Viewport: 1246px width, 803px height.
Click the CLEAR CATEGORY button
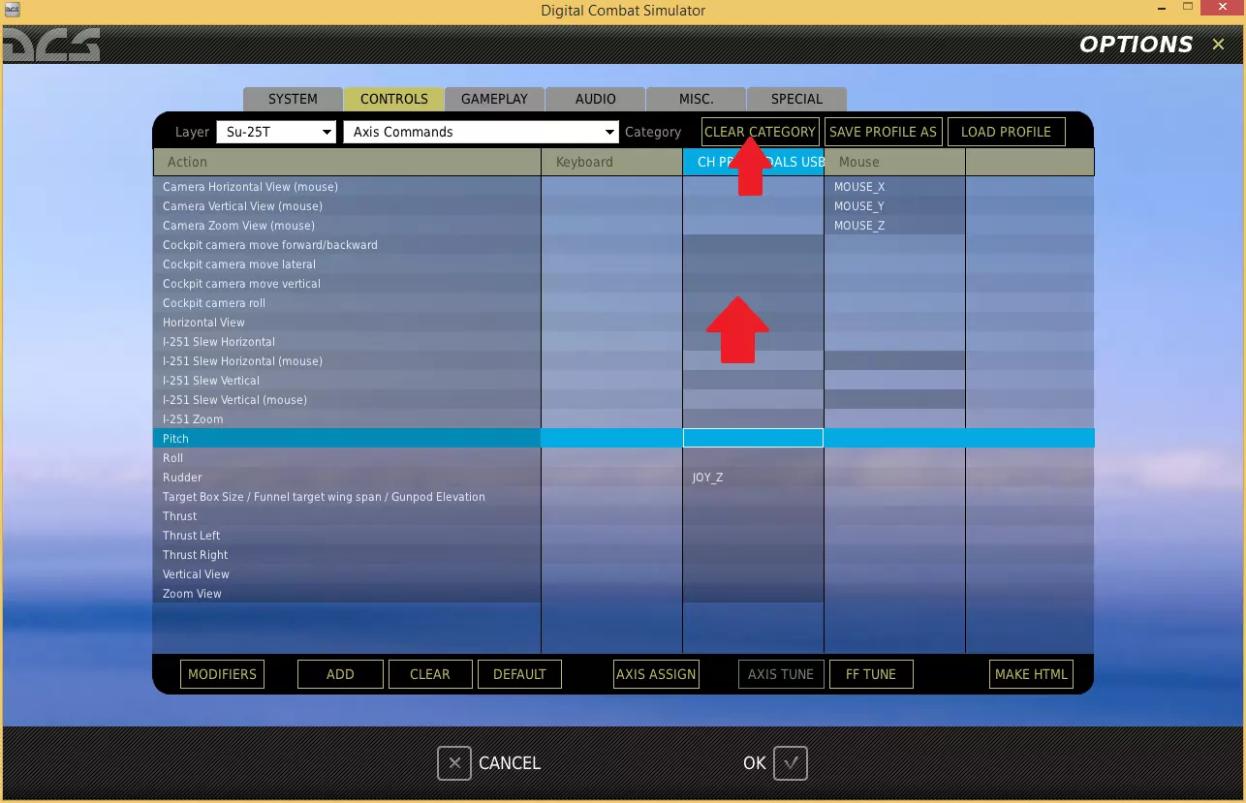click(x=761, y=132)
